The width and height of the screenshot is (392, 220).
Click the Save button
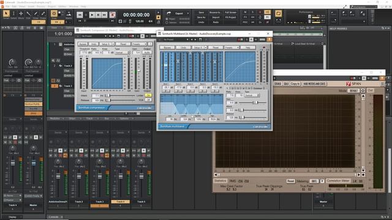202,12
